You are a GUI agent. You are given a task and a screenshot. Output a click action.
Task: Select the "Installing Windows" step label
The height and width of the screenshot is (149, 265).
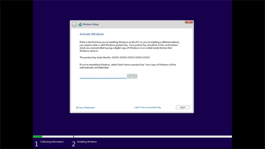(x=87, y=142)
